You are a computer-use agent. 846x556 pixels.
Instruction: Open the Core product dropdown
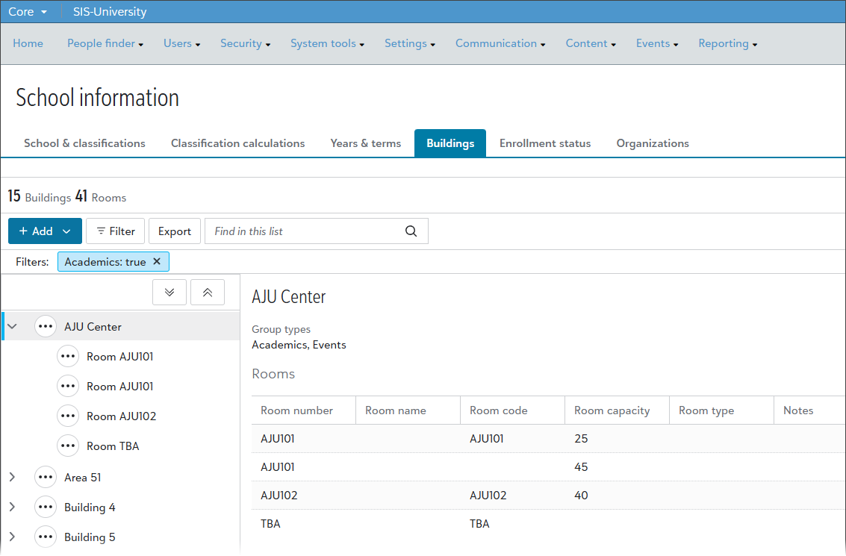coord(28,12)
